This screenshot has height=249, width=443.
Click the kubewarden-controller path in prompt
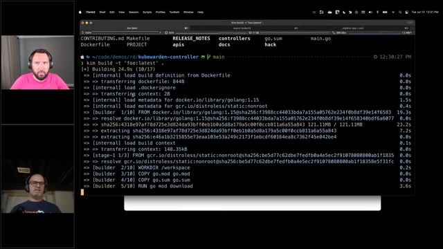[x=168, y=57]
